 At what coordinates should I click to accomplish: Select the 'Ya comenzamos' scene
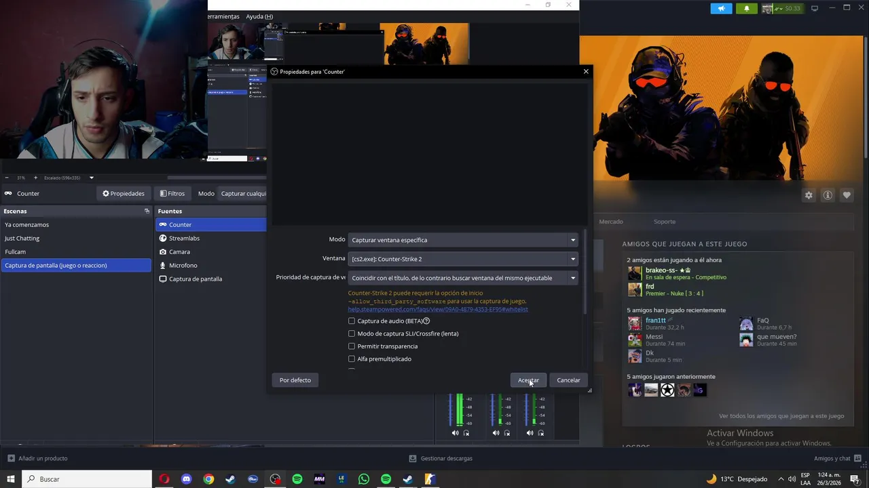(76, 224)
